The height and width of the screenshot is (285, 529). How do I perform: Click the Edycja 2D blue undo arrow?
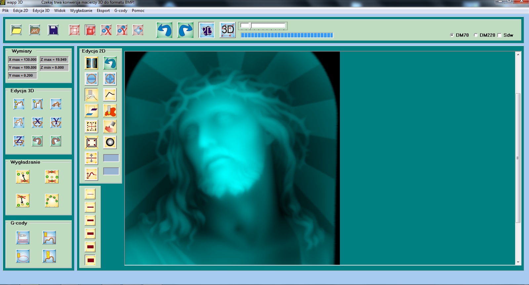(110, 63)
